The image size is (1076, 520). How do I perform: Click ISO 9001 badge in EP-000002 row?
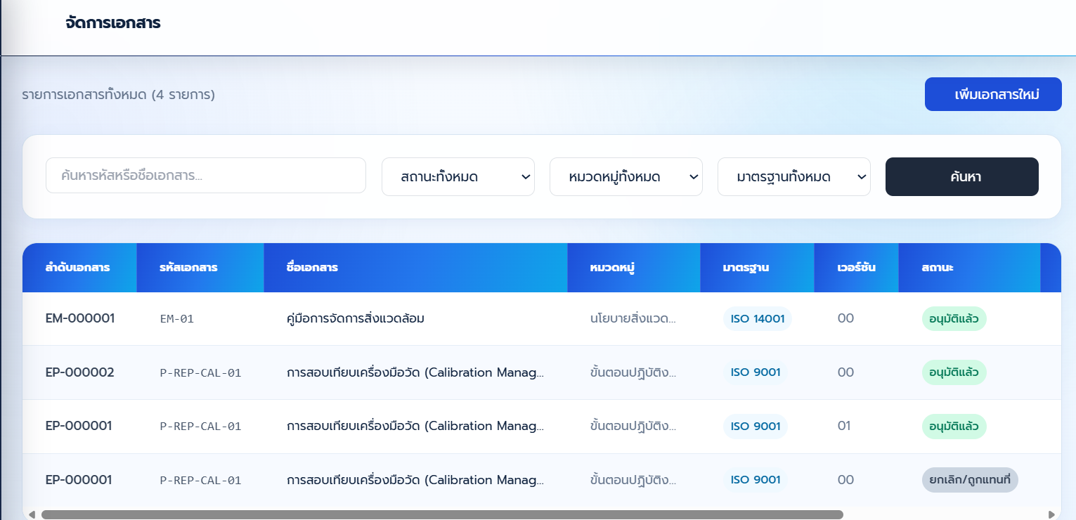pos(756,372)
